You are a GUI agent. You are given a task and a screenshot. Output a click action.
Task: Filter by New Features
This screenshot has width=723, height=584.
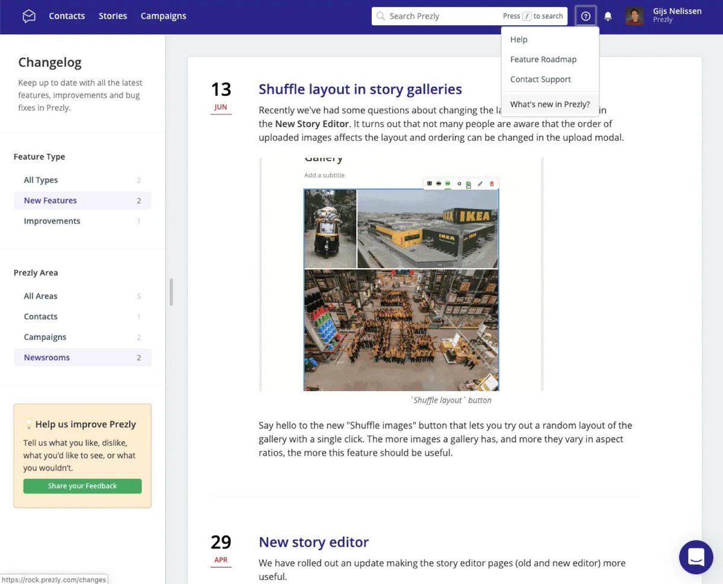[83, 201]
